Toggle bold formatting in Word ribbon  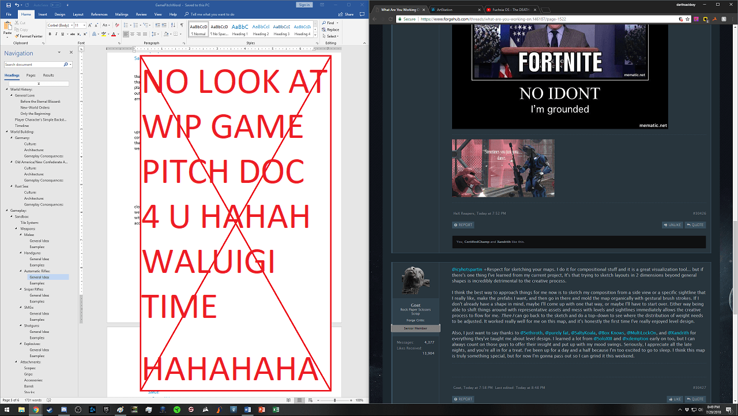50,34
